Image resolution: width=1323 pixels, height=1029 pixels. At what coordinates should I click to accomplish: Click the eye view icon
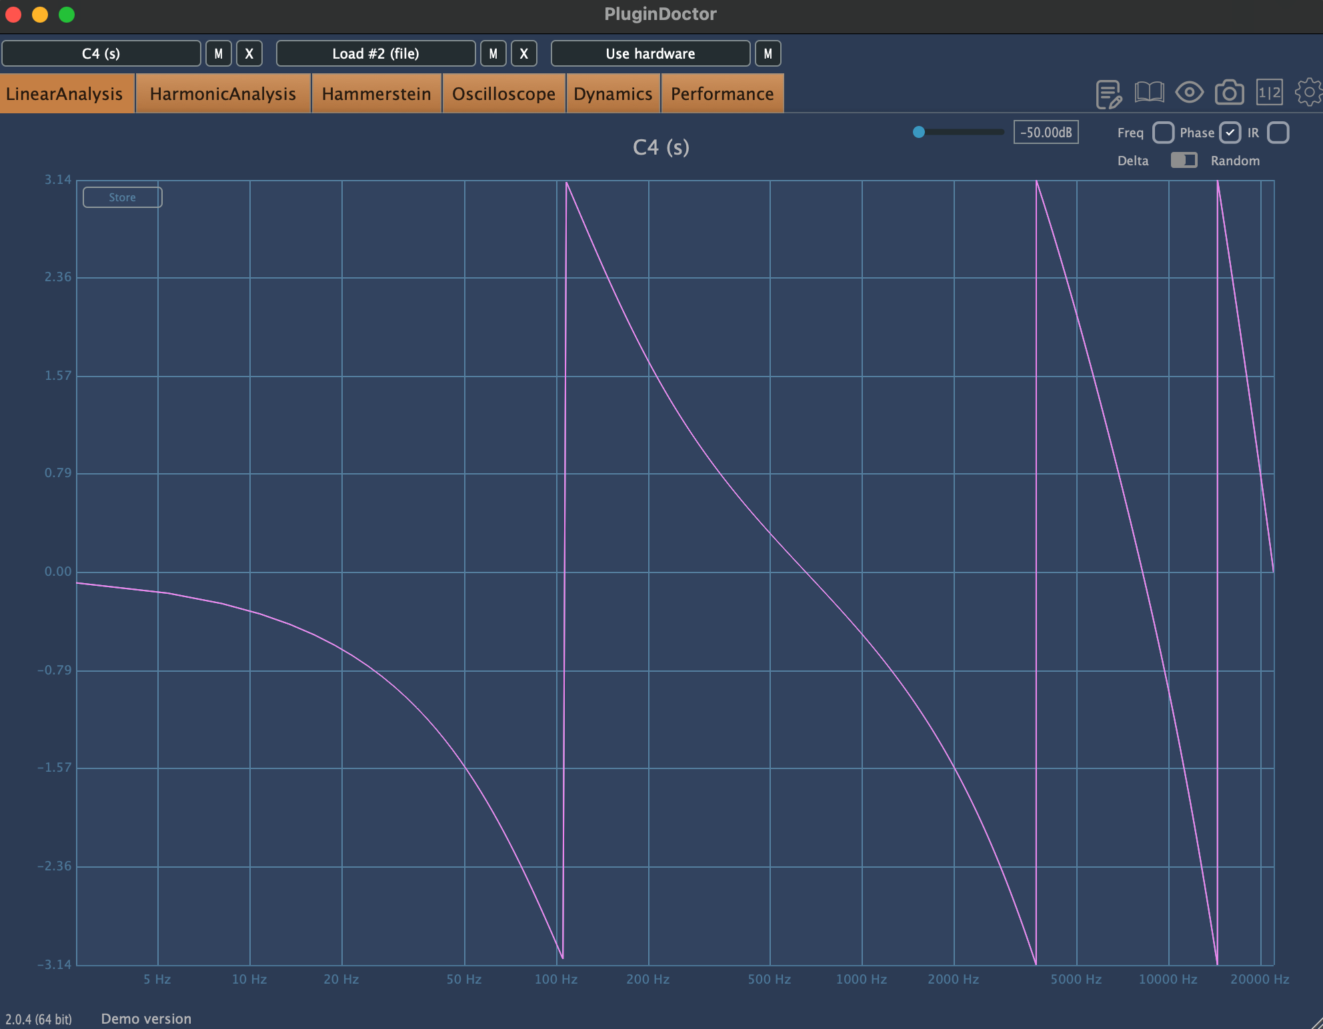point(1189,92)
